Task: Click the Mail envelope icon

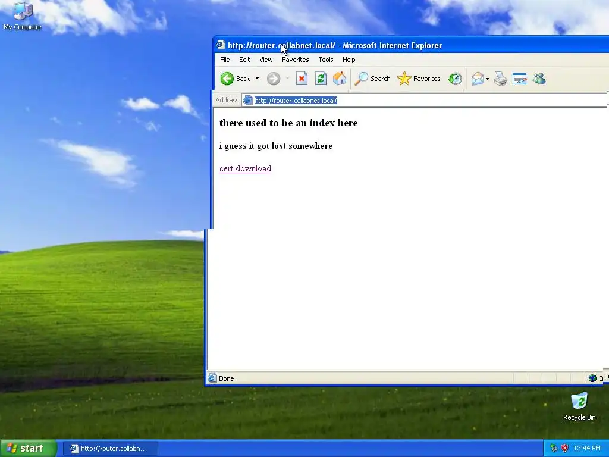Action: point(478,79)
